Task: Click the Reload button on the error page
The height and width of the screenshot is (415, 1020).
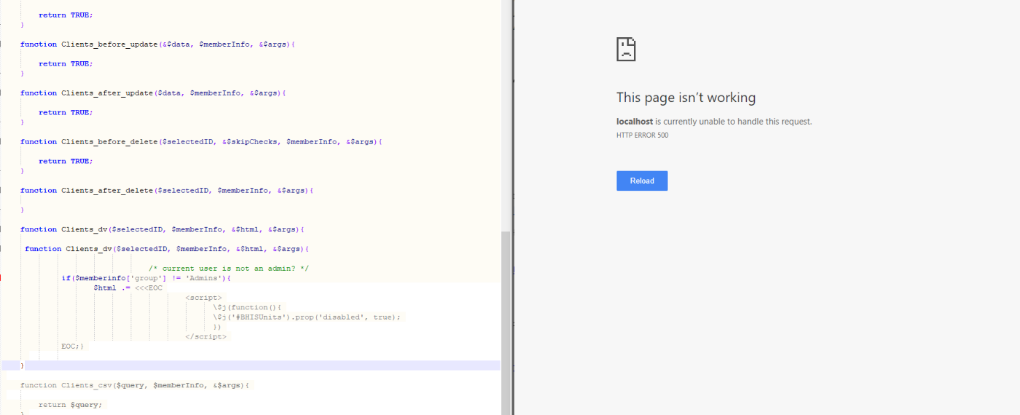Action: (x=642, y=181)
